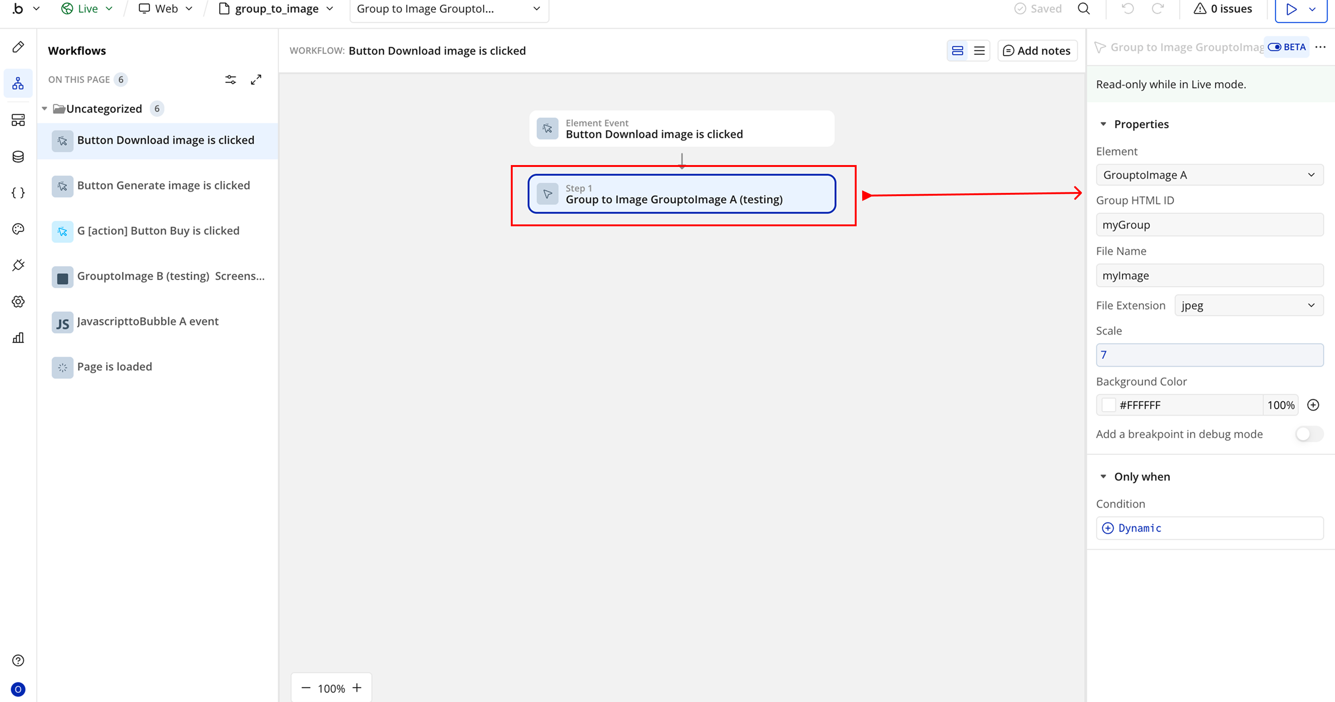Open the File Extension jpeg dropdown

point(1248,306)
